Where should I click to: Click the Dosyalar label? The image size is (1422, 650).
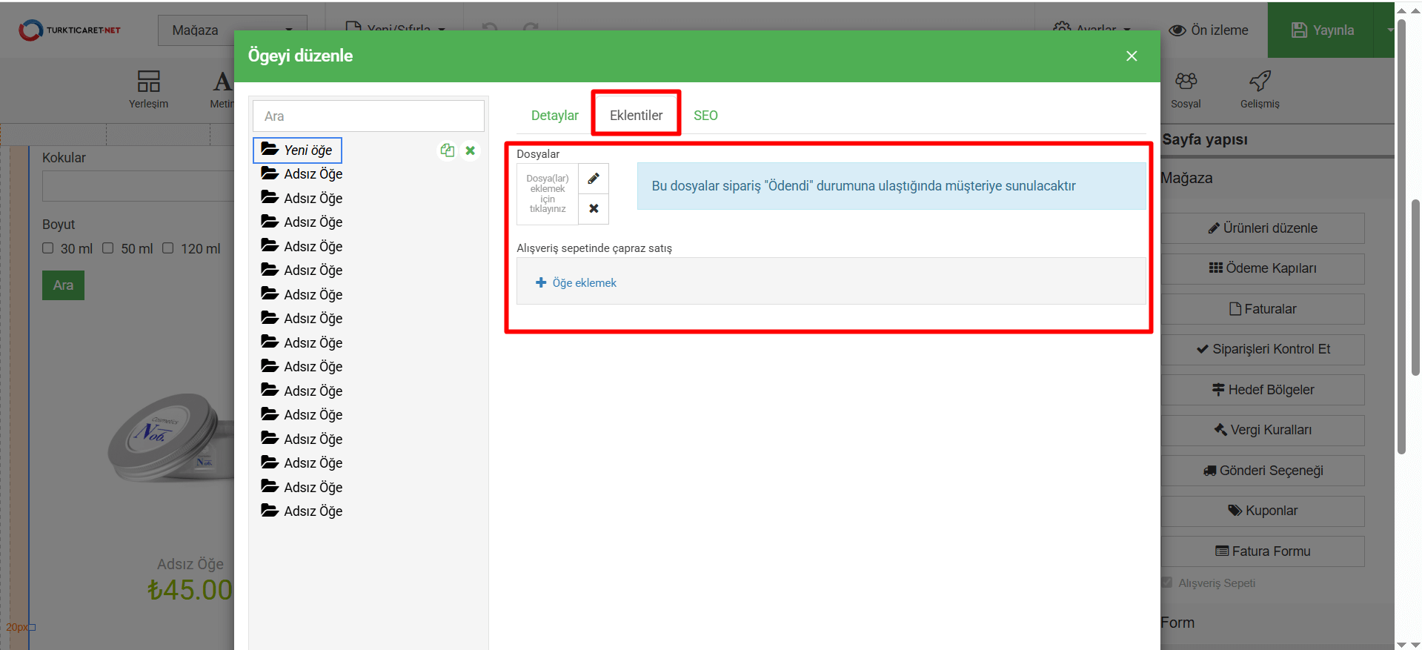click(538, 154)
